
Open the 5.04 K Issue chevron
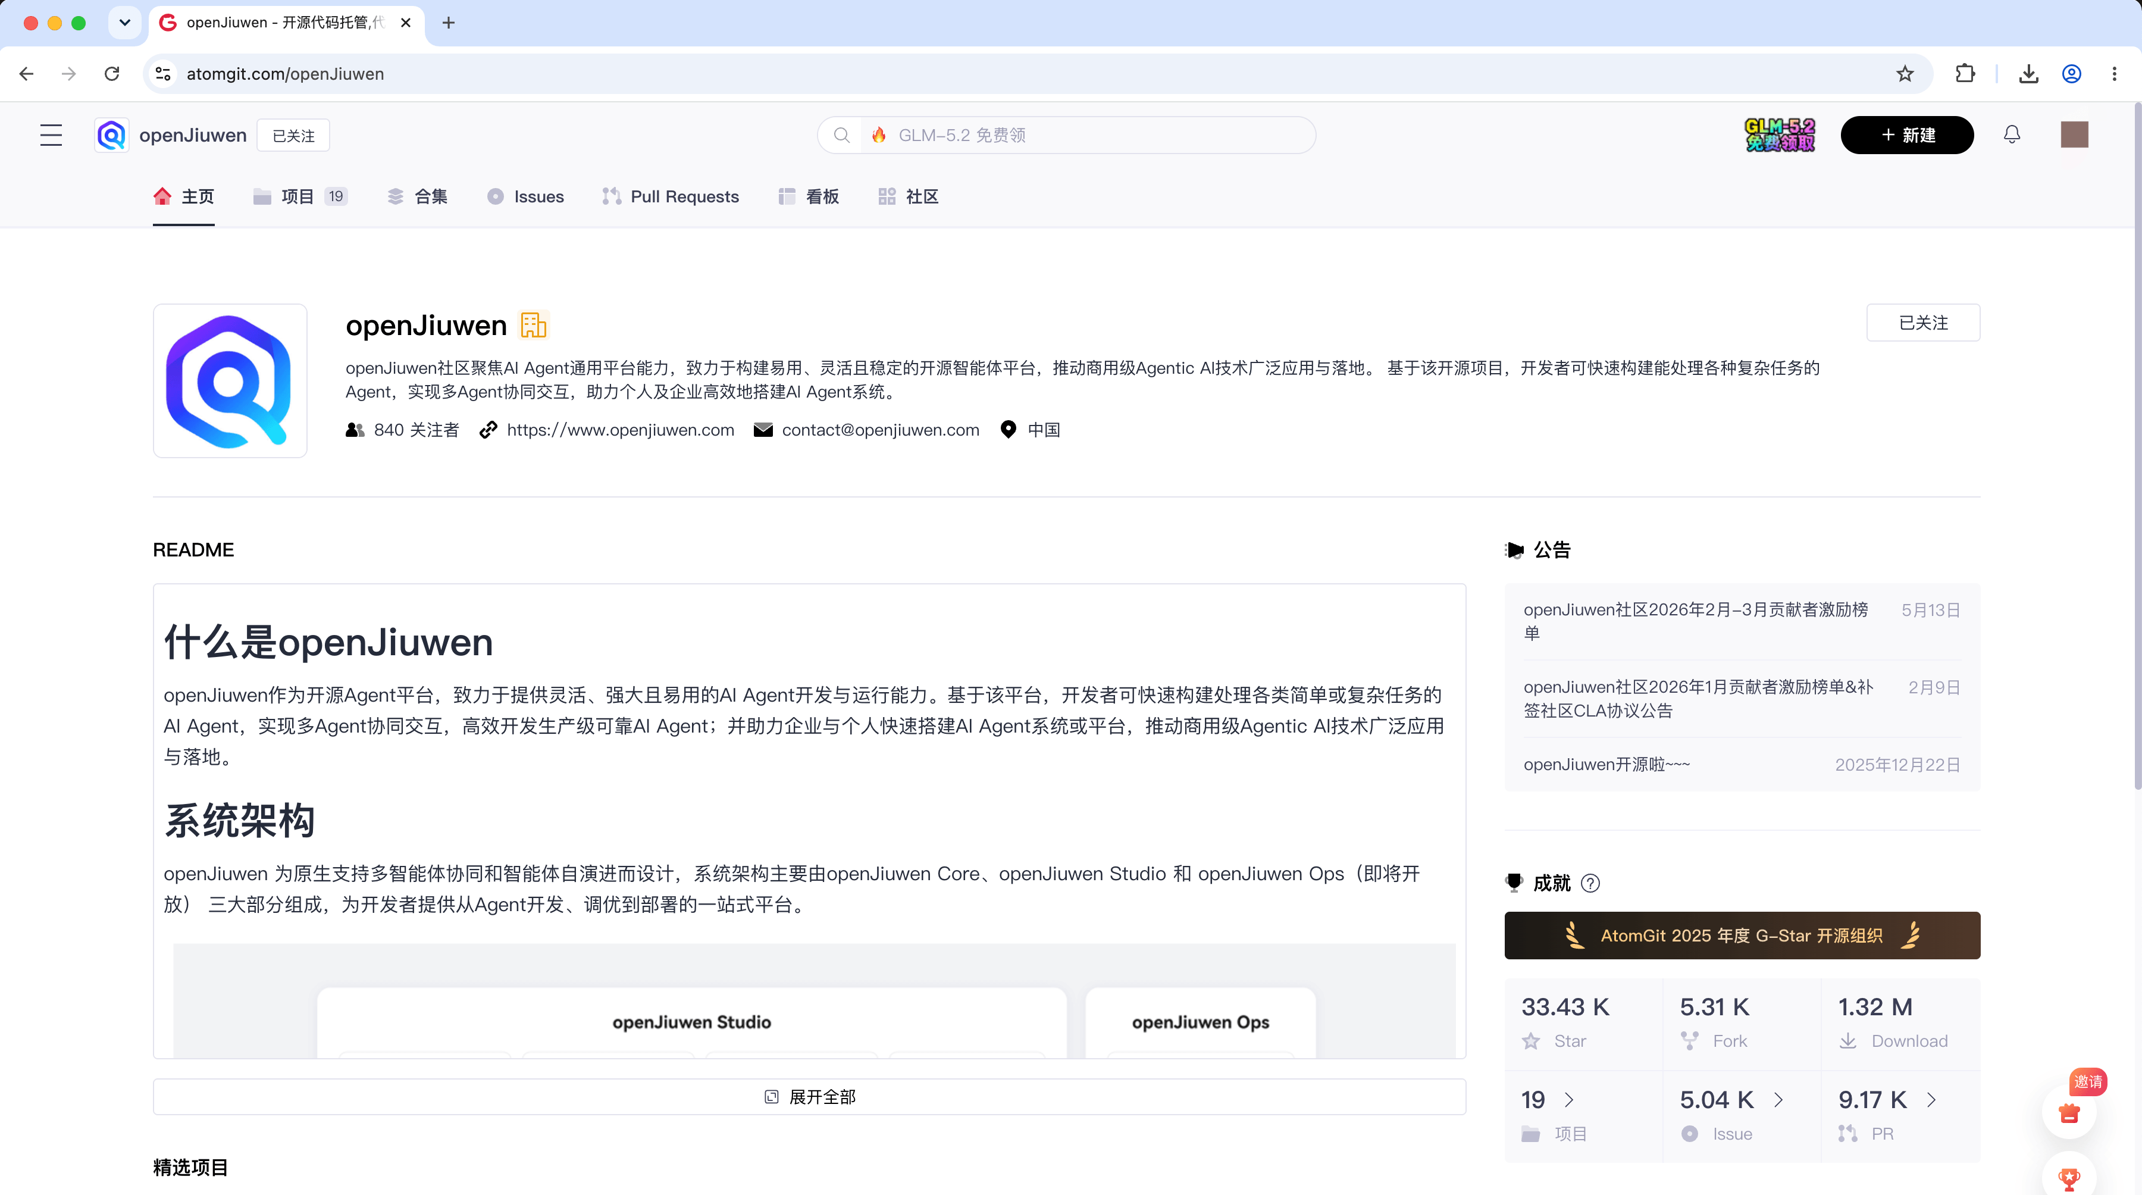click(x=1778, y=1100)
